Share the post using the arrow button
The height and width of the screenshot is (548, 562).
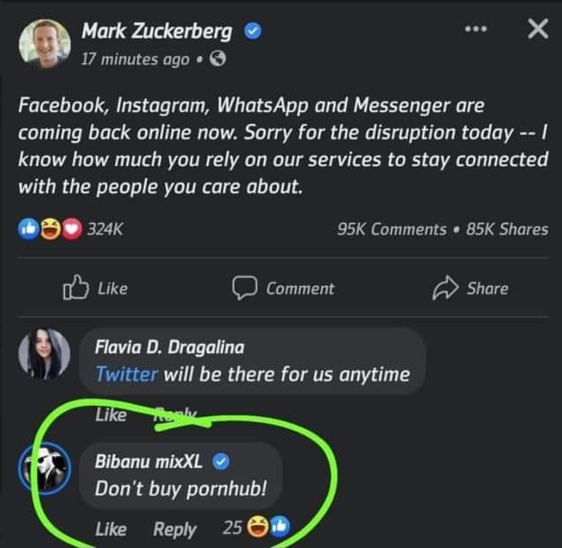[471, 288]
